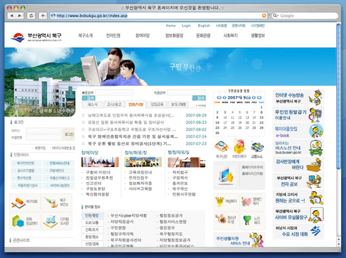Open the 어린이북구 children character icon
This screenshot has height=258, width=346.
tap(239, 146)
